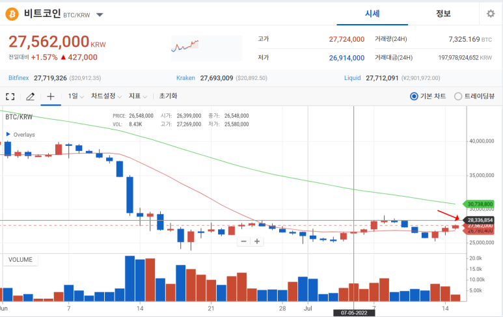Screen dimensions: 503x317
Task: Click the Jul x-axis date label
Action: click(308, 309)
